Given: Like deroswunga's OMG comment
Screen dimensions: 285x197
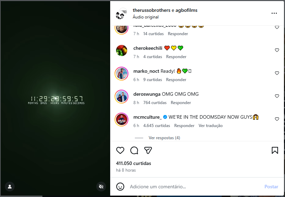Looking at the screenshot, I should [x=277, y=96].
